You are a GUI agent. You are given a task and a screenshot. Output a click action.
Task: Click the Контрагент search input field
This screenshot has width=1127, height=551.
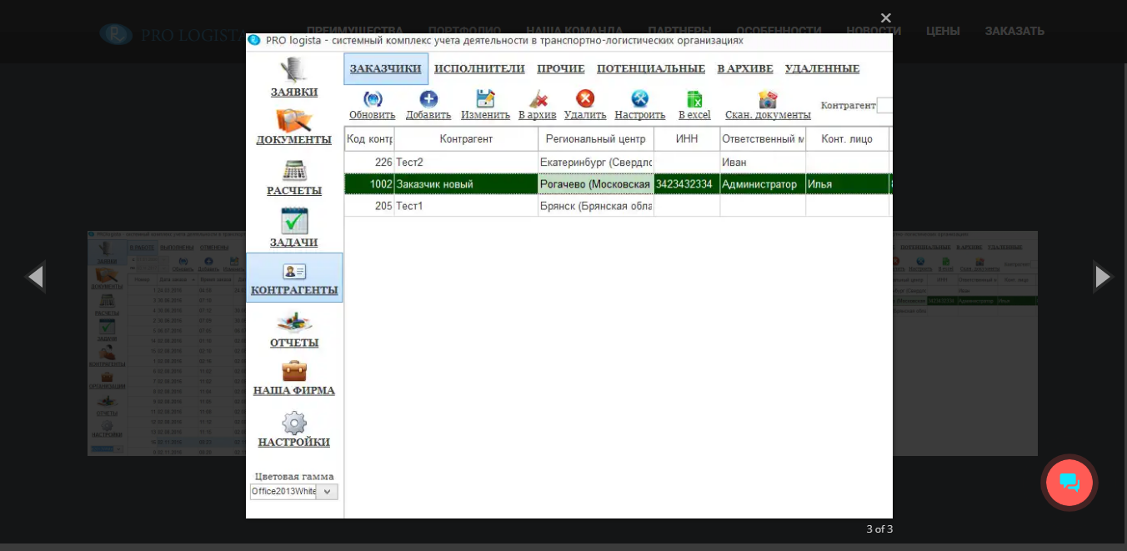click(x=884, y=106)
